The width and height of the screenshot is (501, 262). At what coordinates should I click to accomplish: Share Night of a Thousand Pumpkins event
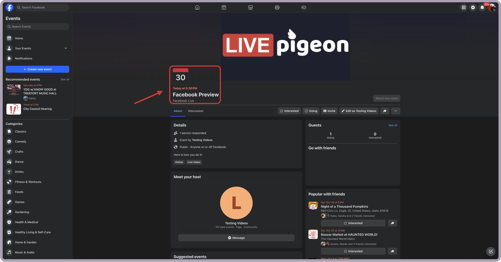[392, 223]
